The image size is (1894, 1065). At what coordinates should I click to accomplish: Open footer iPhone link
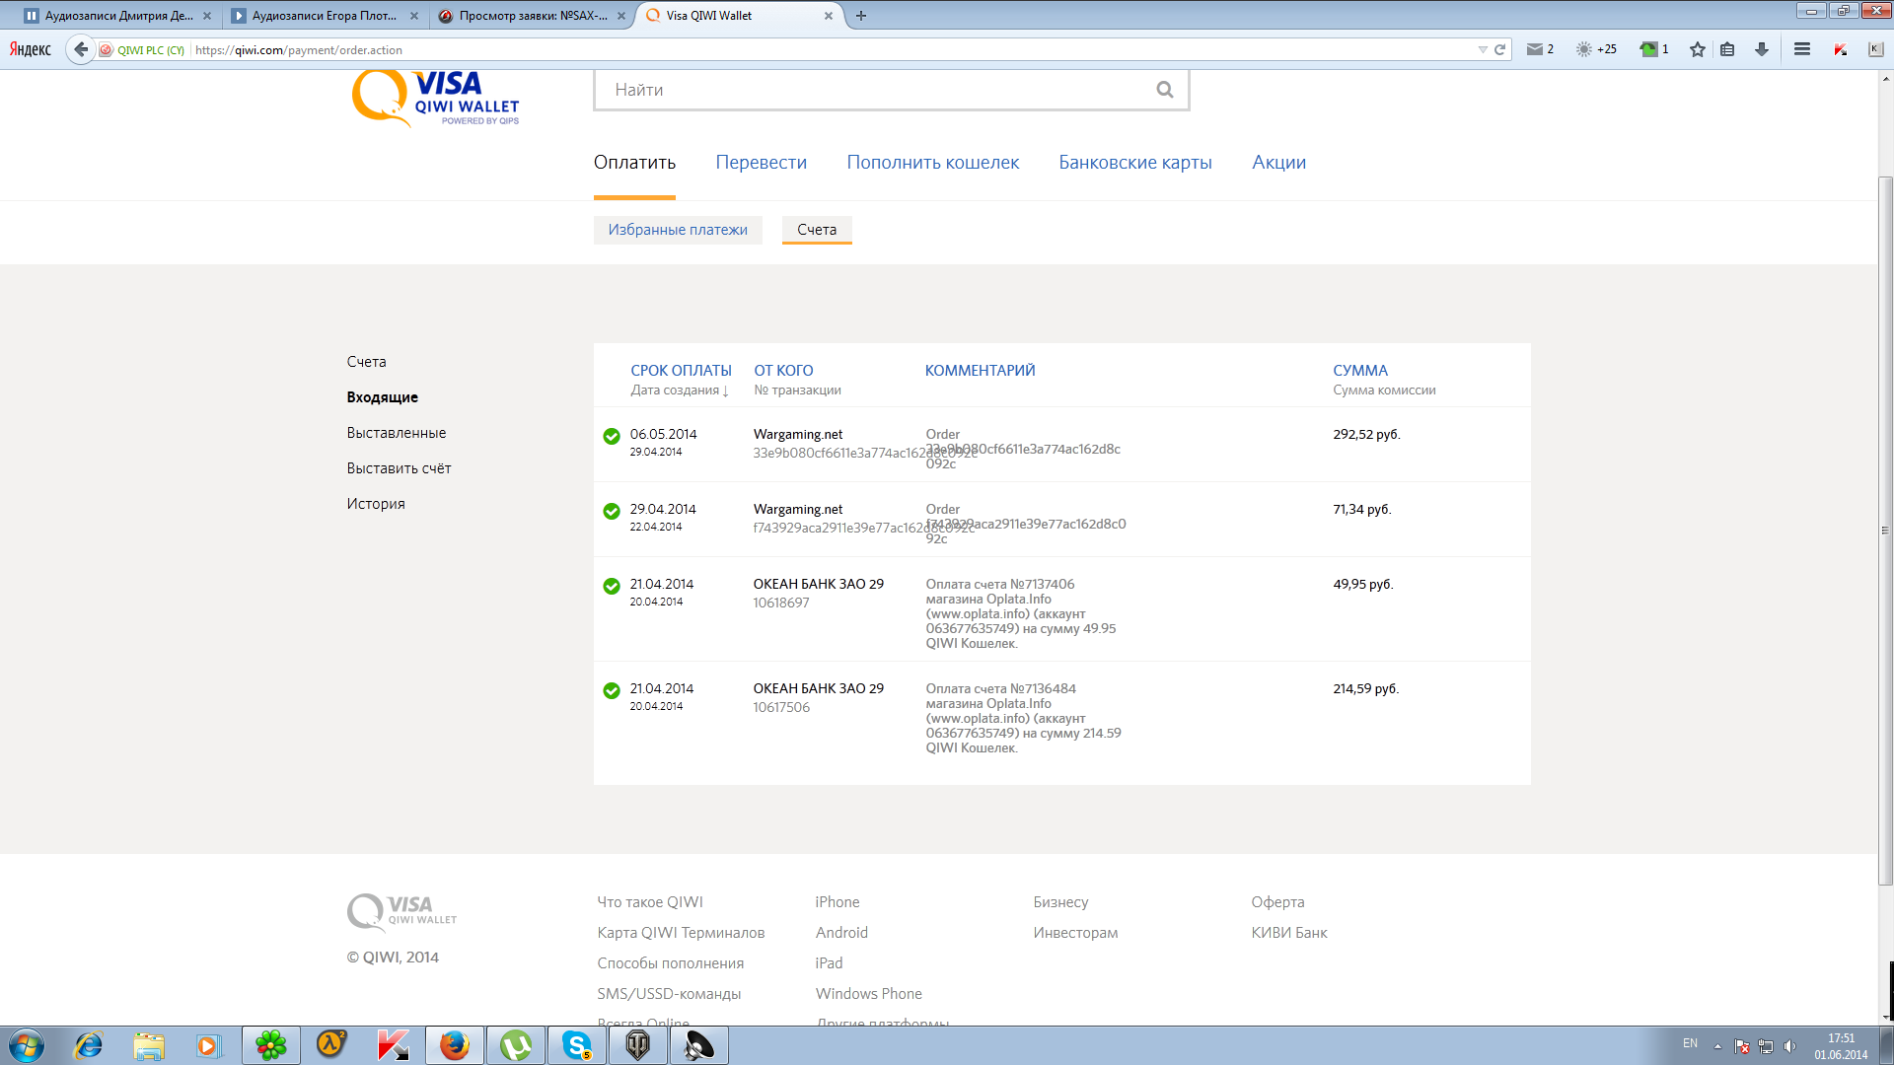(838, 902)
